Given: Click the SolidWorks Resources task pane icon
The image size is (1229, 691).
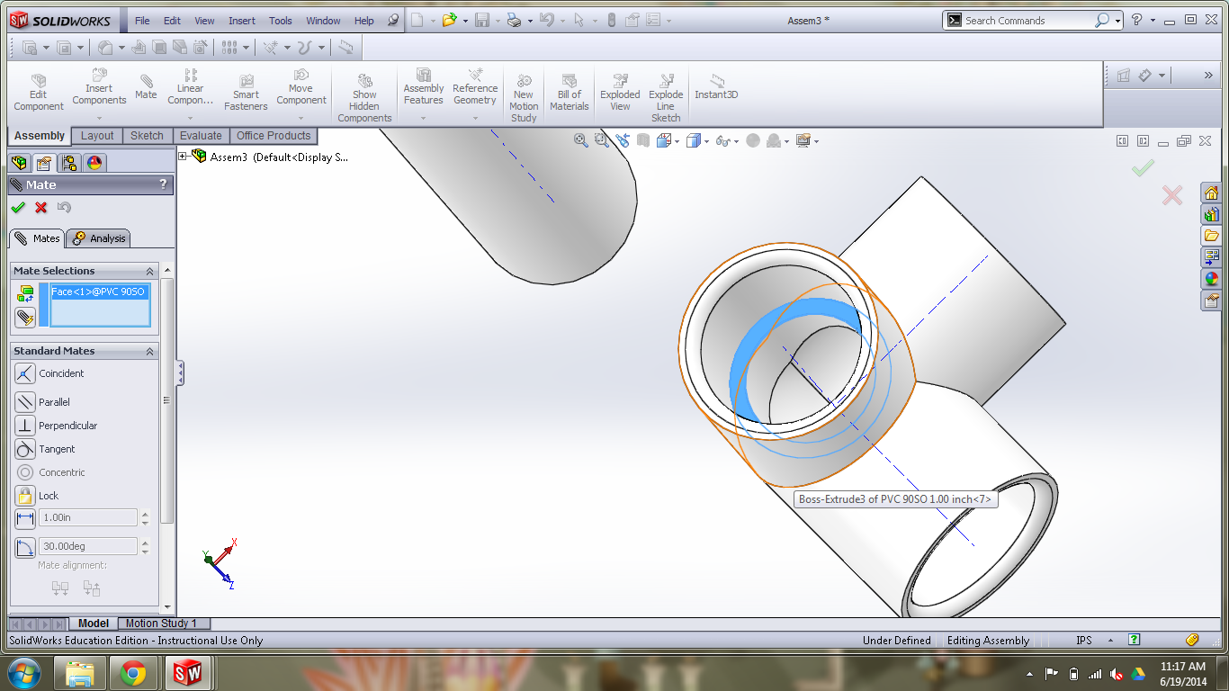Looking at the screenshot, I should point(1211,193).
